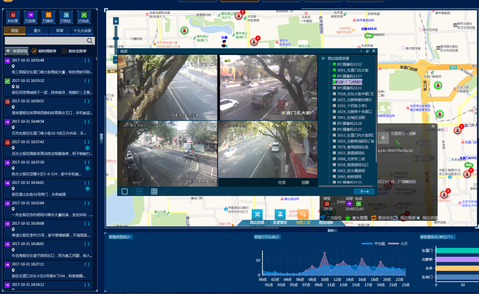Select 按状态排序 sort option

pyautogui.click(x=64, y=51)
